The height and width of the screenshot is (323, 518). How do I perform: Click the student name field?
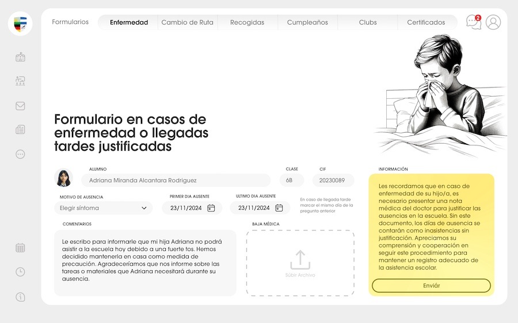pyautogui.click(x=176, y=180)
